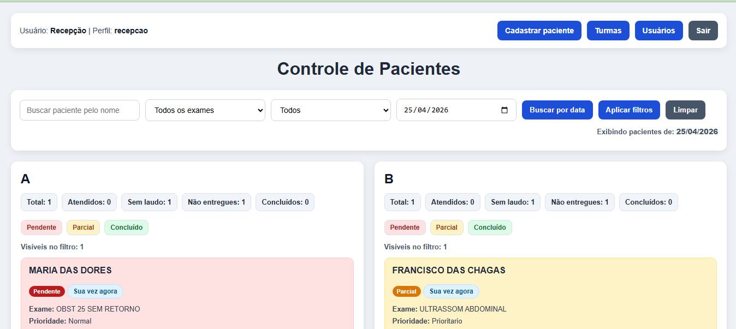
Task: Click Prioridade: Normal text
Action: pos(60,321)
